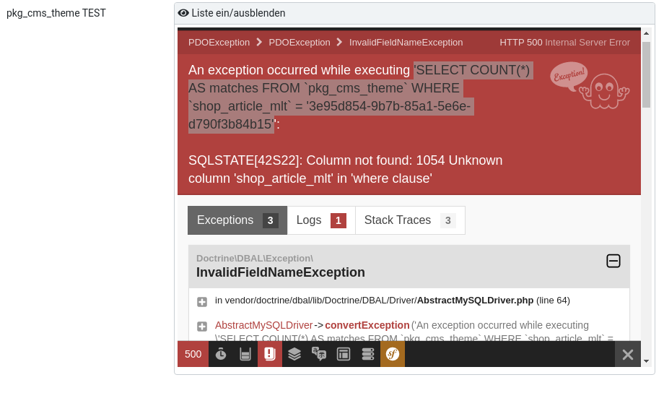Switch to the Stack Traces tab
The height and width of the screenshot is (393, 664).
click(410, 220)
